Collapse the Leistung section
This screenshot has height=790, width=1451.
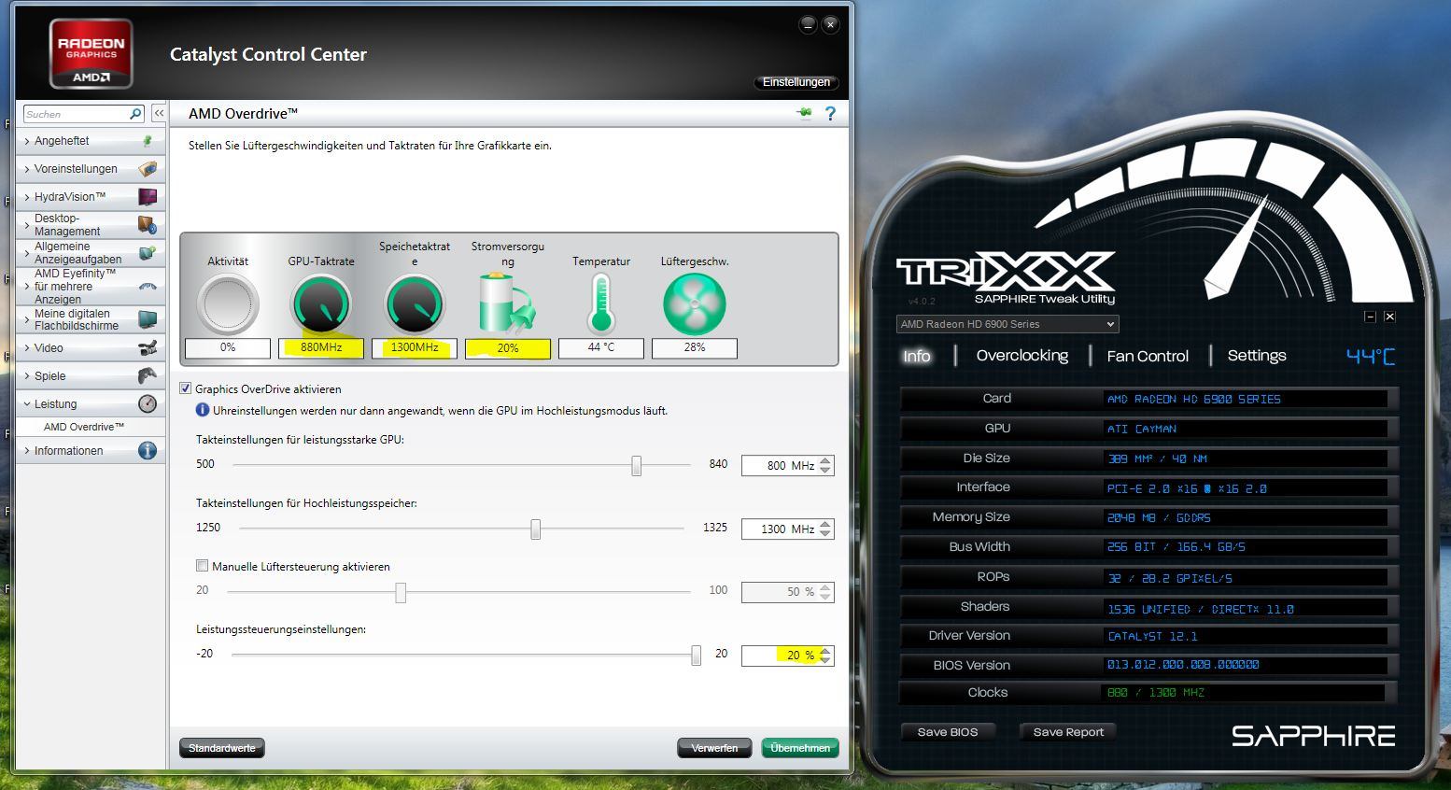click(27, 404)
